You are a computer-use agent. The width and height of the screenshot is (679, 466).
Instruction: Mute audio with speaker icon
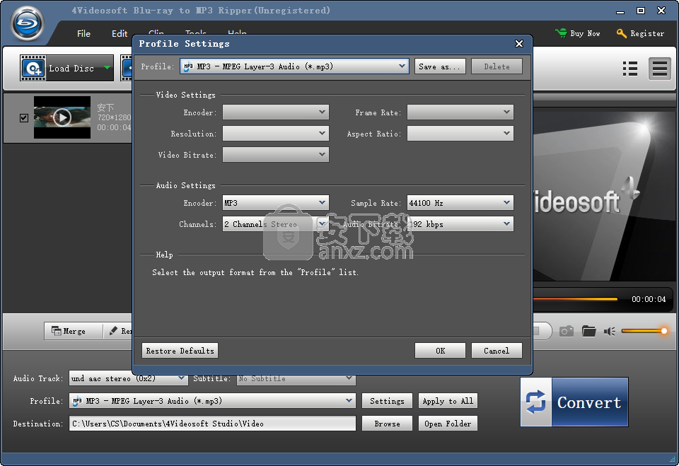click(610, 332)
